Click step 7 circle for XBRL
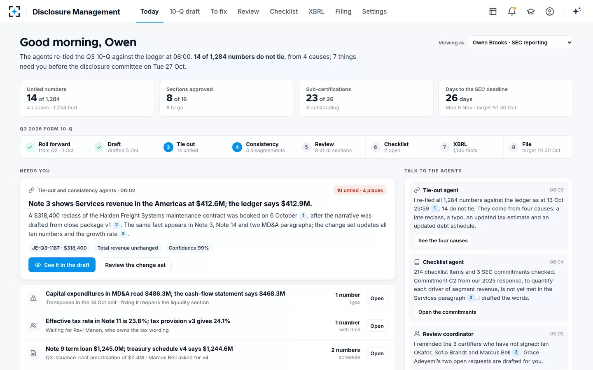 (x=444, y=147)
